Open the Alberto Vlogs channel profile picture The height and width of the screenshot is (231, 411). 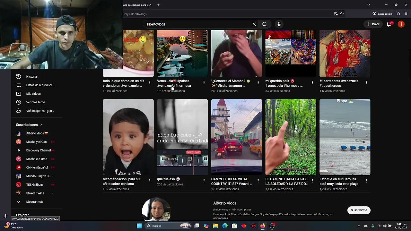(x=156, y=209)
